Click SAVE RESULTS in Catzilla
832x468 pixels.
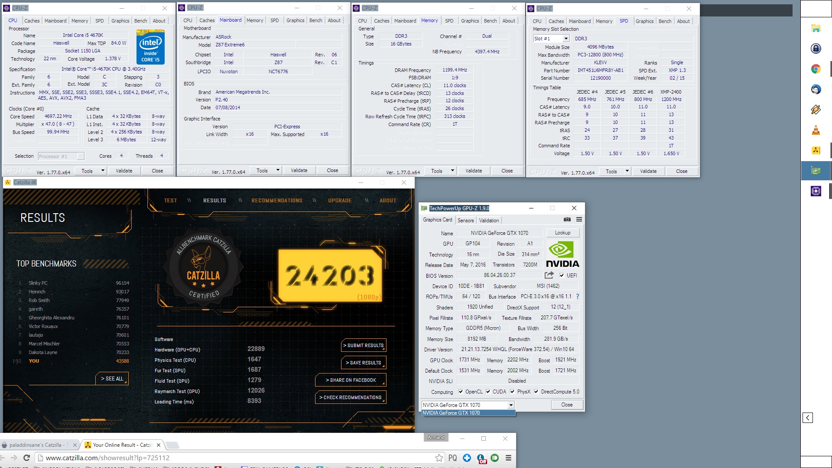coord(364,363)
